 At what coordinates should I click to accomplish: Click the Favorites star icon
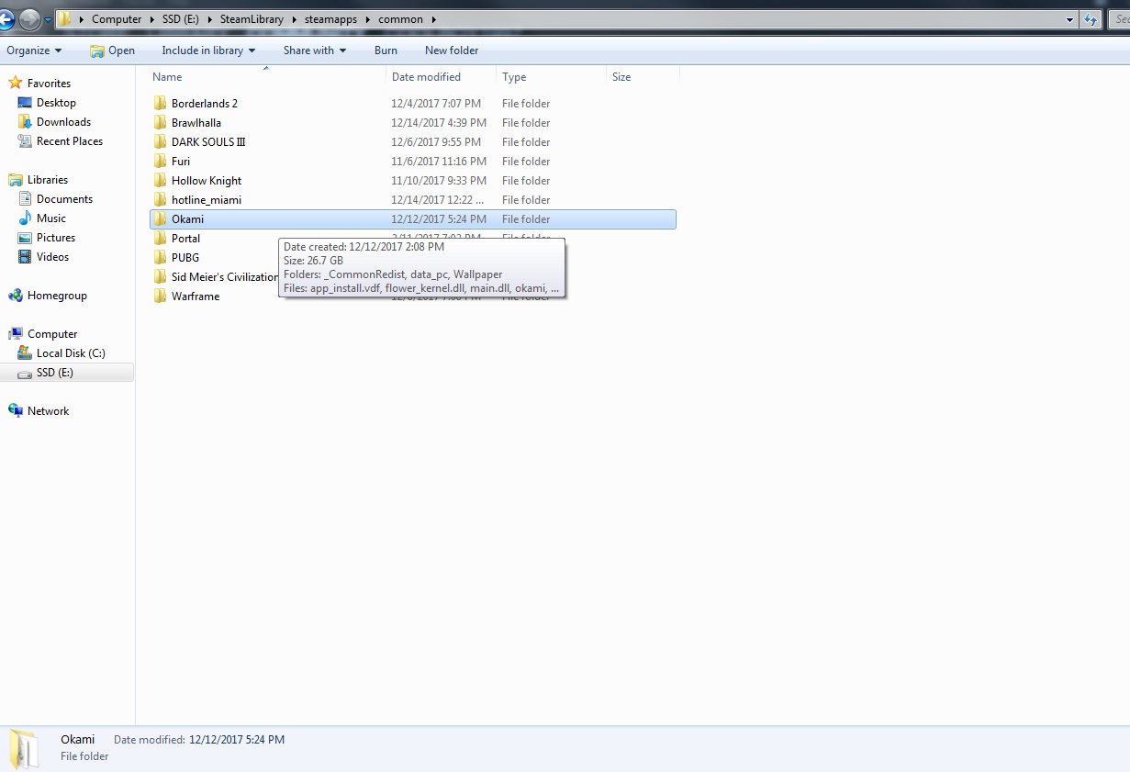(x=15, y=83)
